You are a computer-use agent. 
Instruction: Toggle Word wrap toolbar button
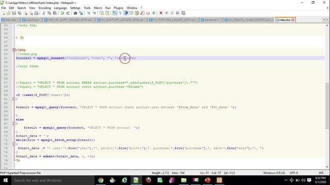tap(114, 13)
